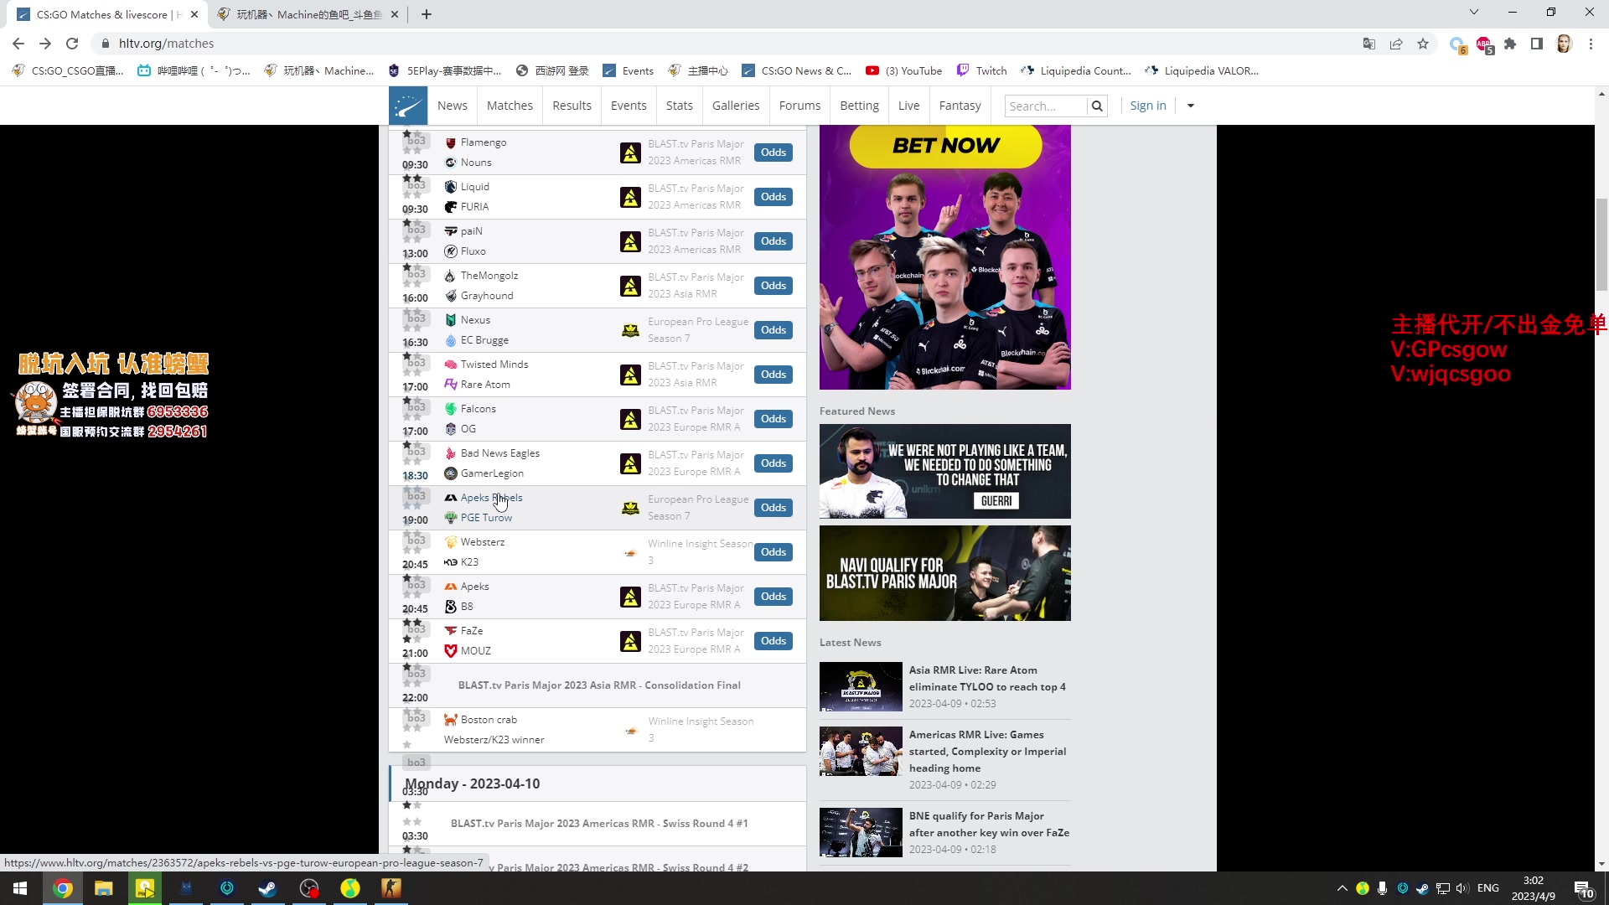Click the volume icon in the system tray
The width and height of the screenshot is (1609, 905).
1462,888
